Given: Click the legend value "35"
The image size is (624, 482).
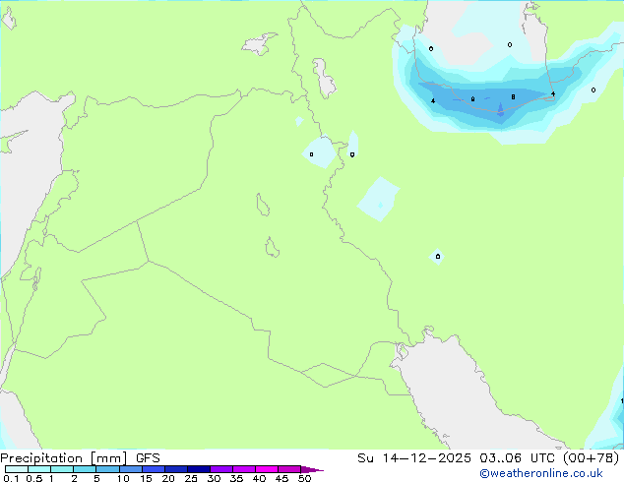Looking at the screenshot, I should tap(236, 478).
